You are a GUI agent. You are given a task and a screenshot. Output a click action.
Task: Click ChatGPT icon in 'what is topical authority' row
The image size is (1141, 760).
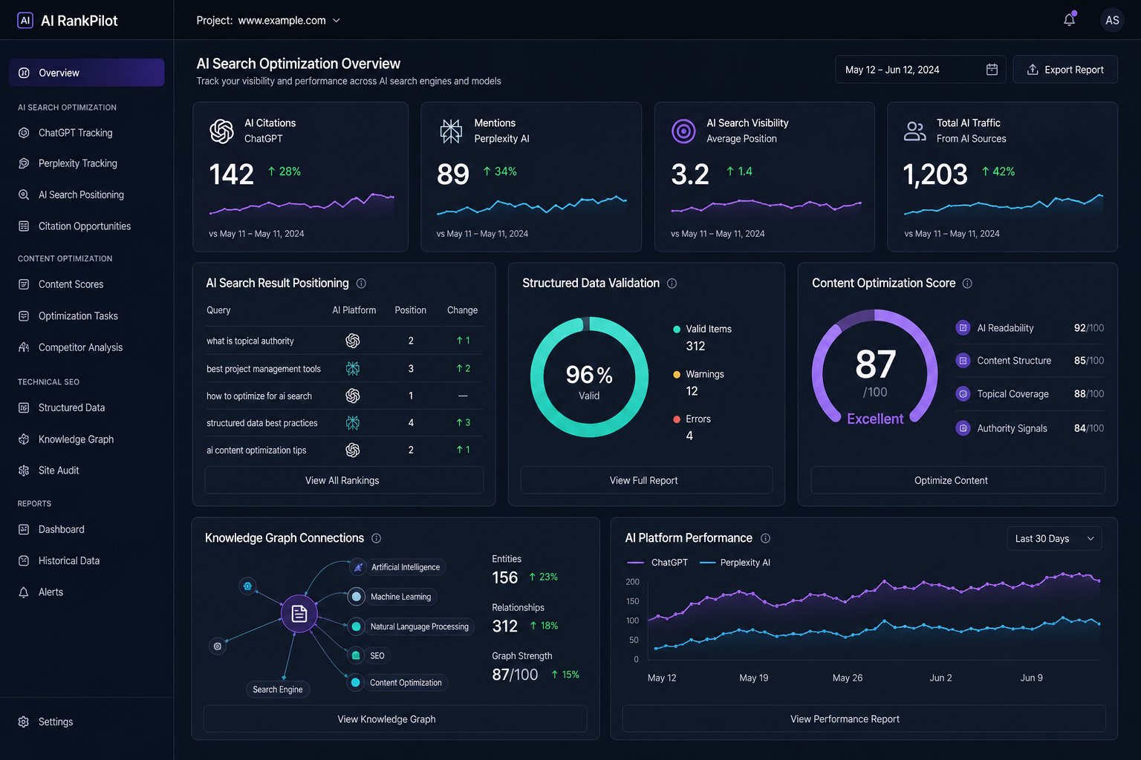(353, 341)
